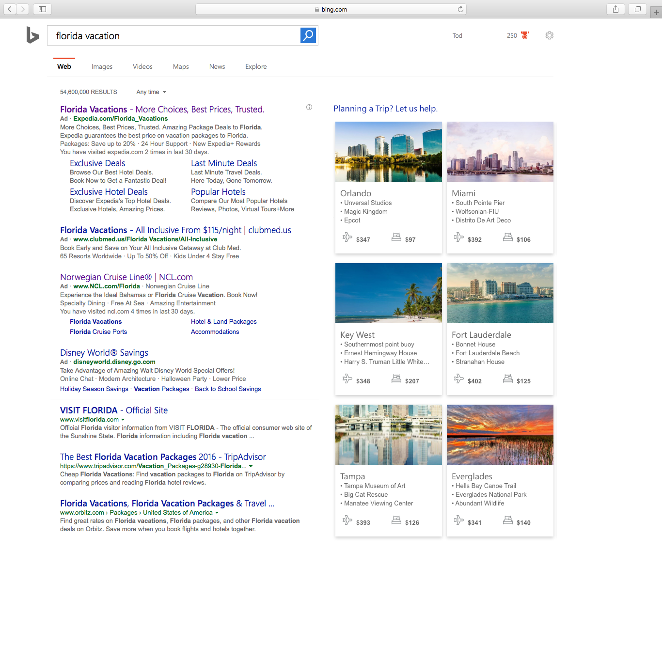The width and height of the screenshot is (662, 662).
Task: Click the bing.com address bar
Action: [331, 9]
